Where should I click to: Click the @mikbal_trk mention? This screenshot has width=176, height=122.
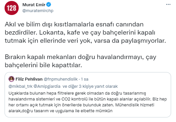tap(20, 86)
